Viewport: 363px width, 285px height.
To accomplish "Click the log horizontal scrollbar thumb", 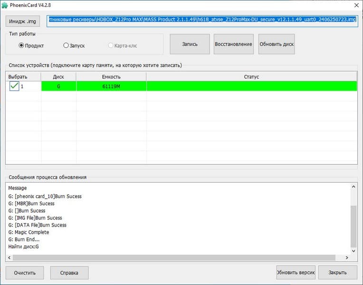I will [174, 257].
